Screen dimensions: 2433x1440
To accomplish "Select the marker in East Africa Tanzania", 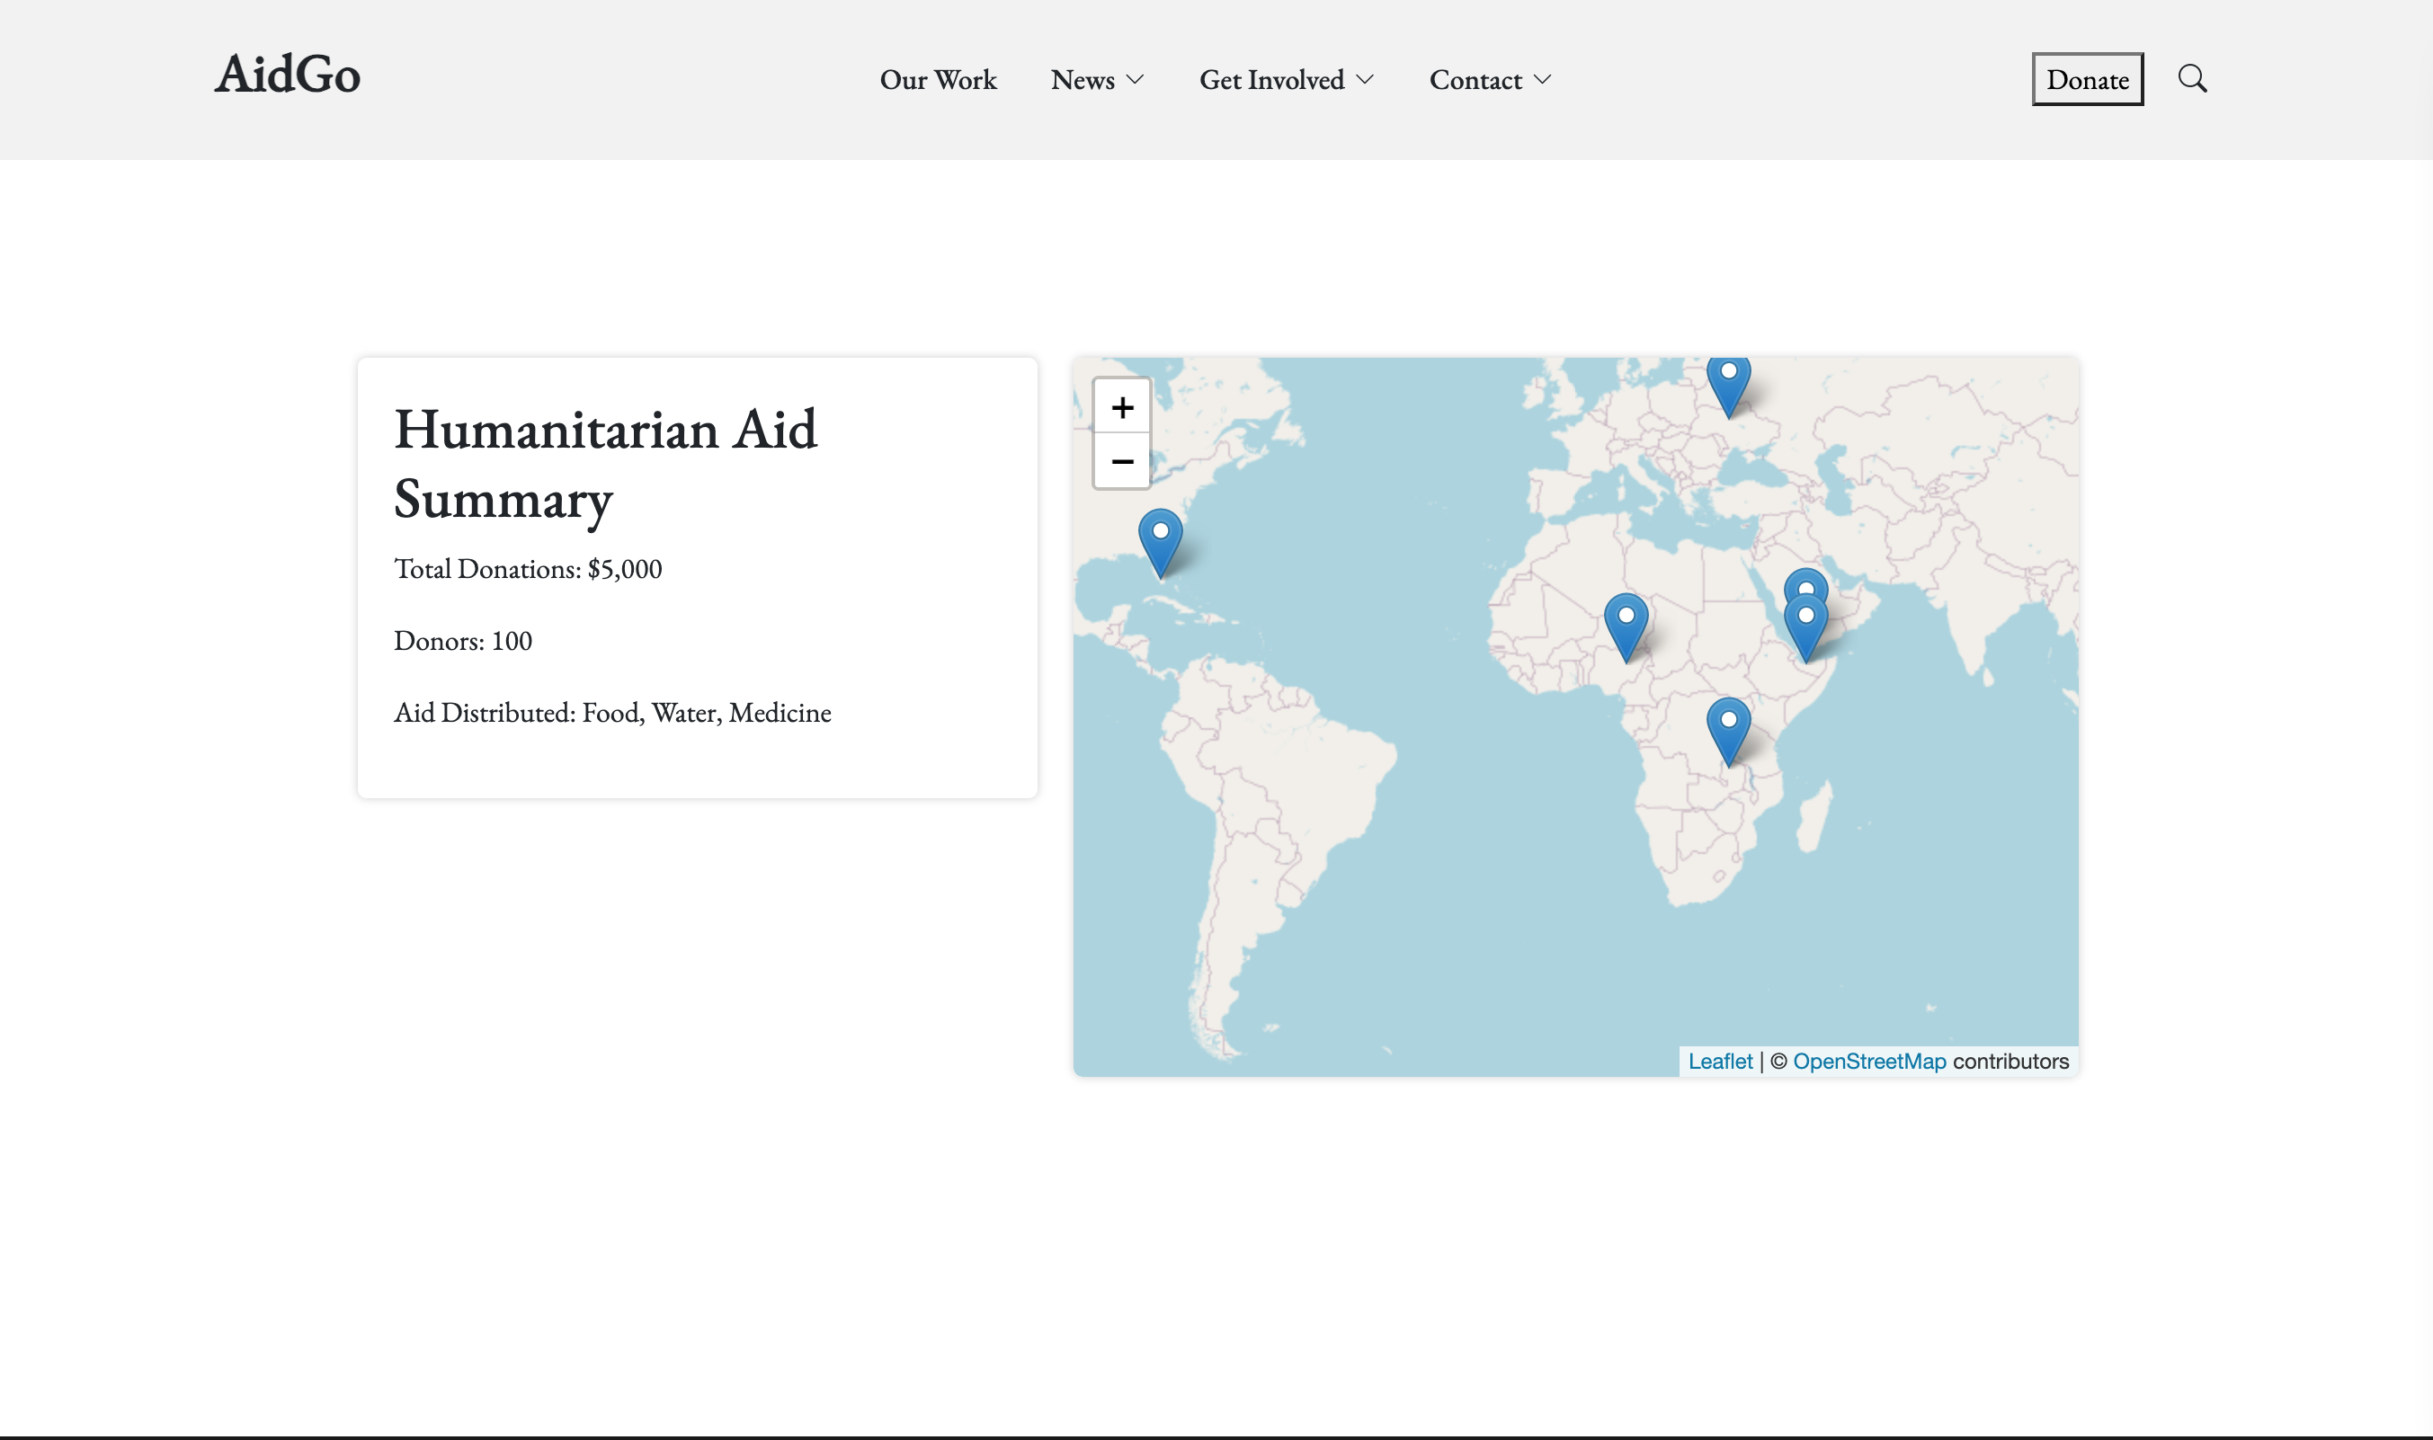I will tap(1728, 729).
